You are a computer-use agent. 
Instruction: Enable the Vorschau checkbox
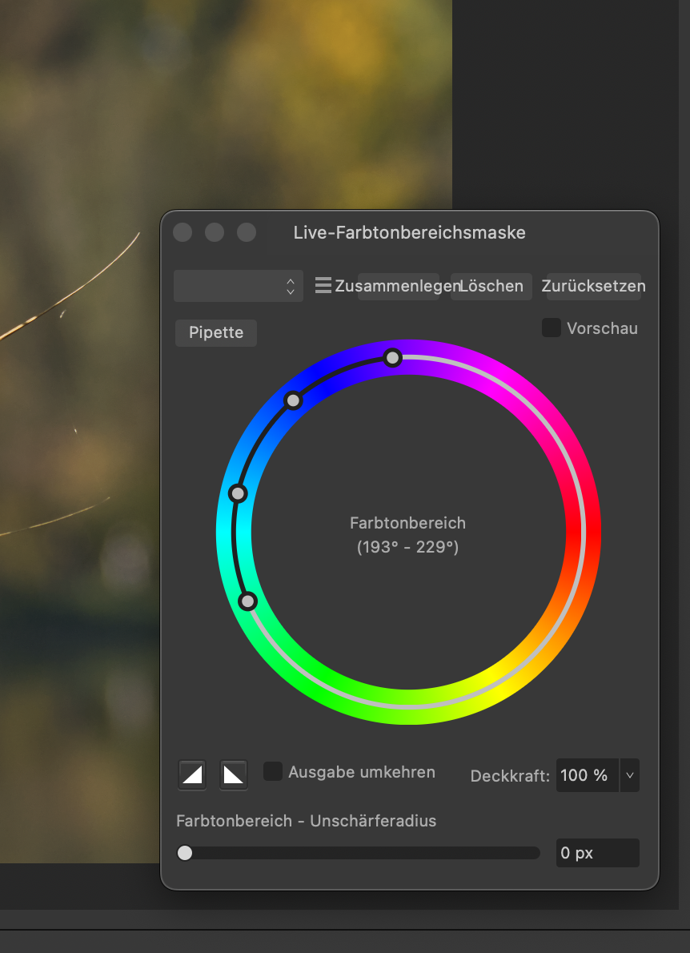point(551,328)
